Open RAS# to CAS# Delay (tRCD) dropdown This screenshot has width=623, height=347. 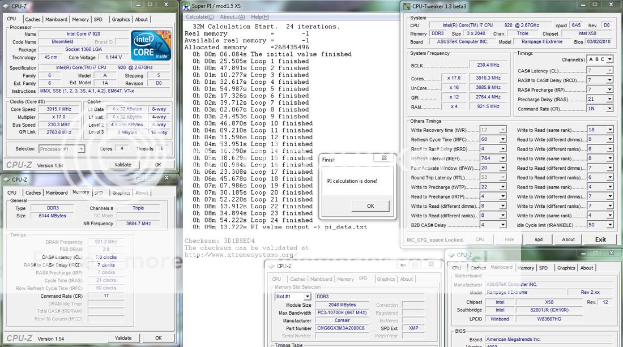(x=609, y=80)
